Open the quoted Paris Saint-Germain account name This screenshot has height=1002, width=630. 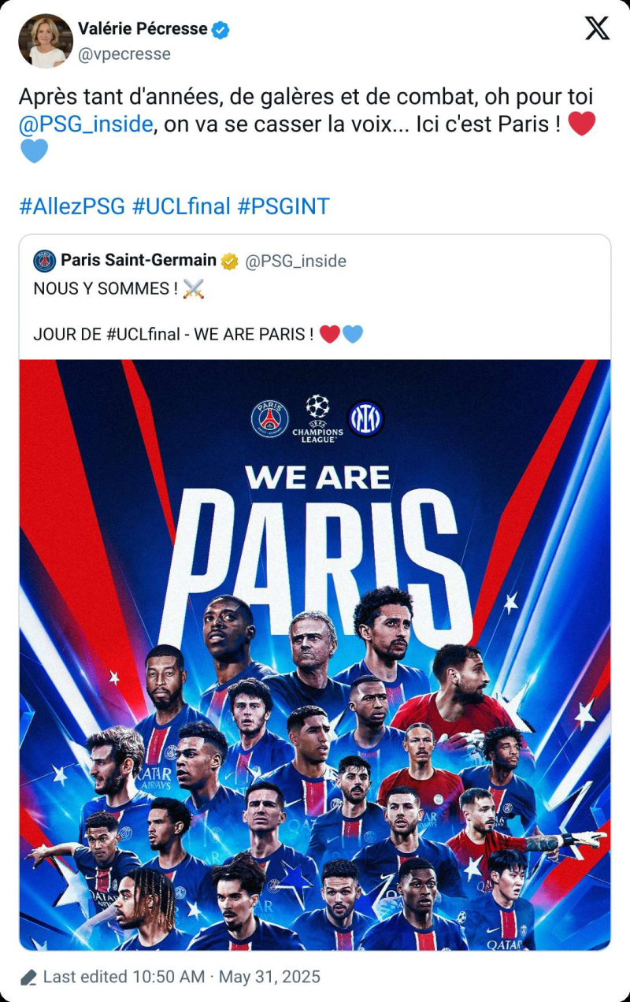pyautogui.click(x=139, y=260)
